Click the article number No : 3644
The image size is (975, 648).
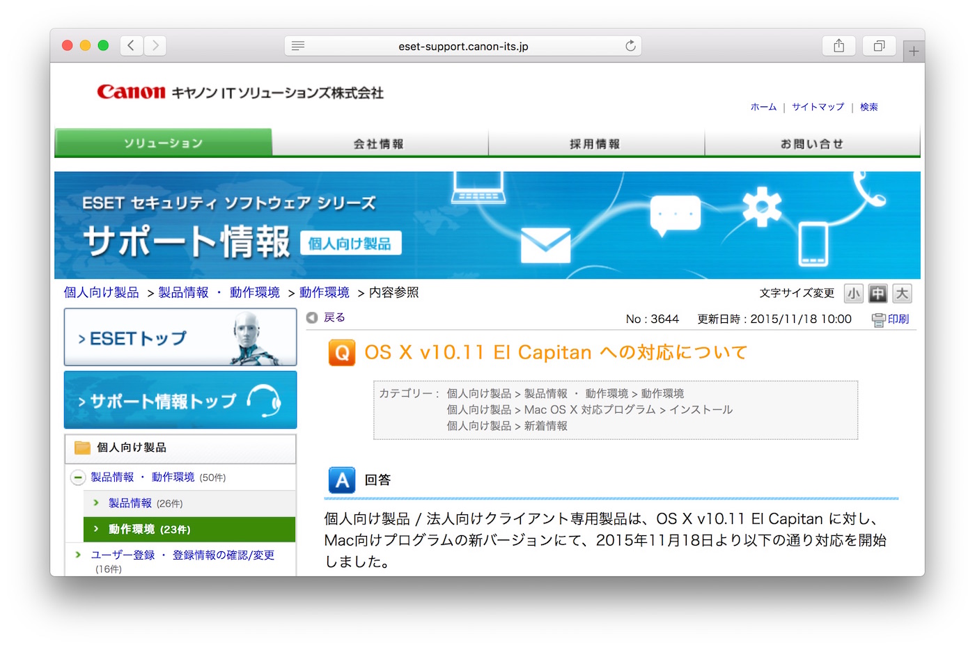pyautogui.click(x=652, y=319)
